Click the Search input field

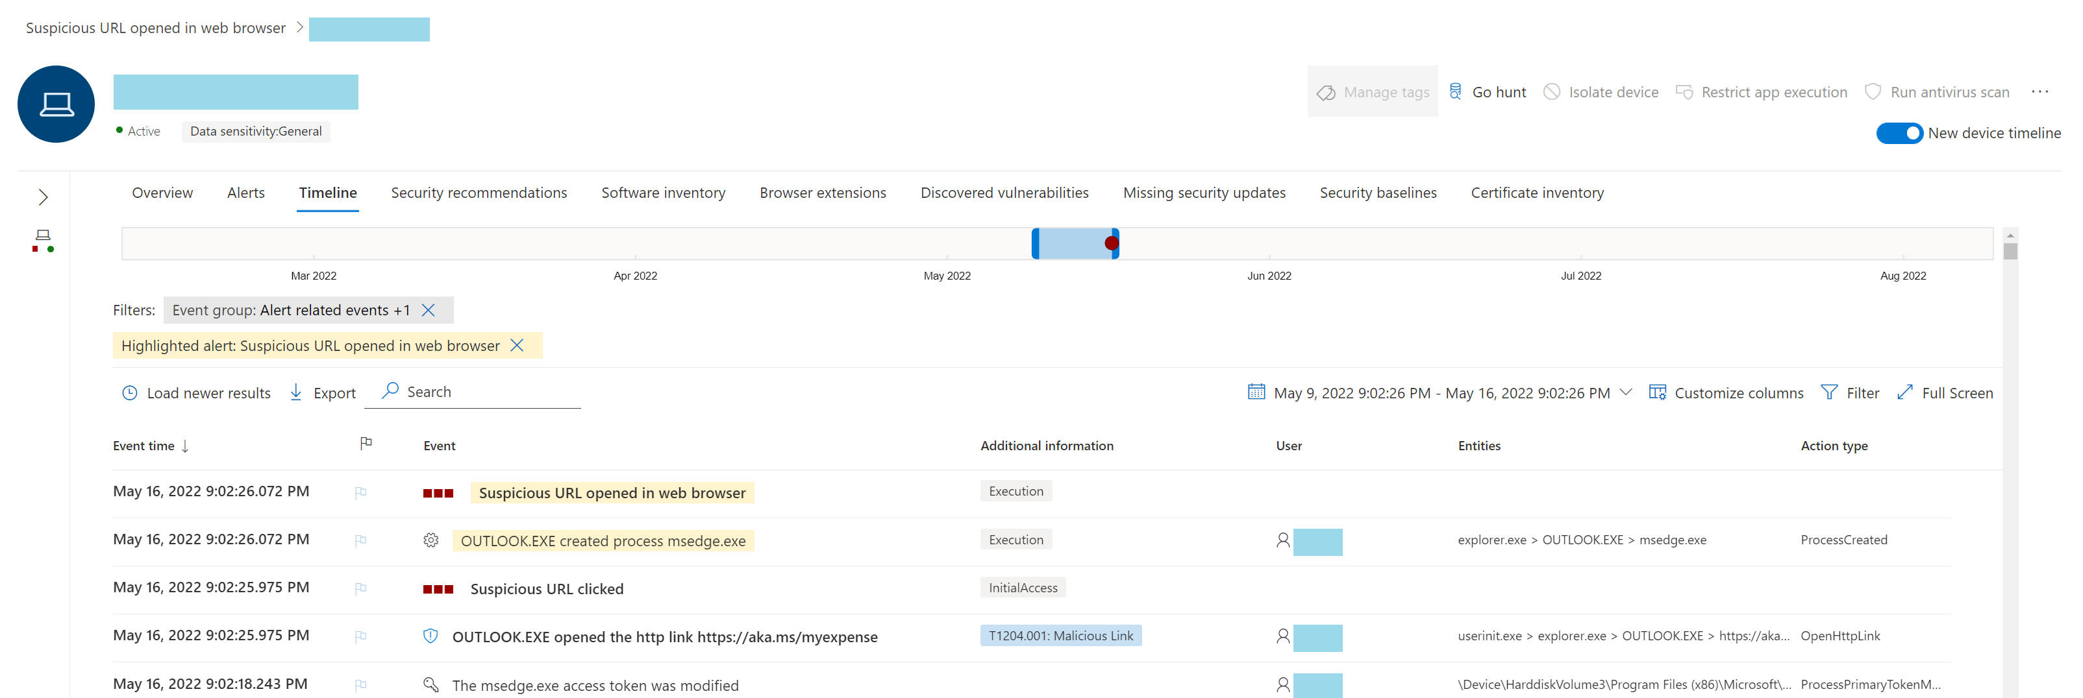(472, 392)
